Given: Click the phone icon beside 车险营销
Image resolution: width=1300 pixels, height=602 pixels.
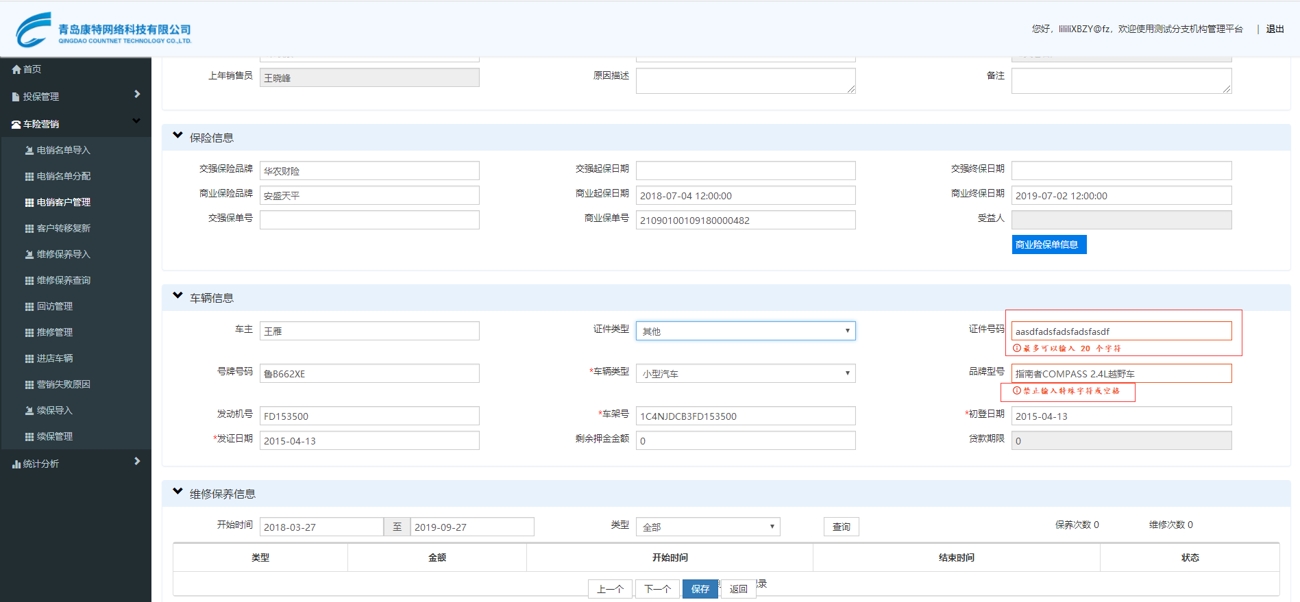Looking at the screenshot, I should click(16, 125).
